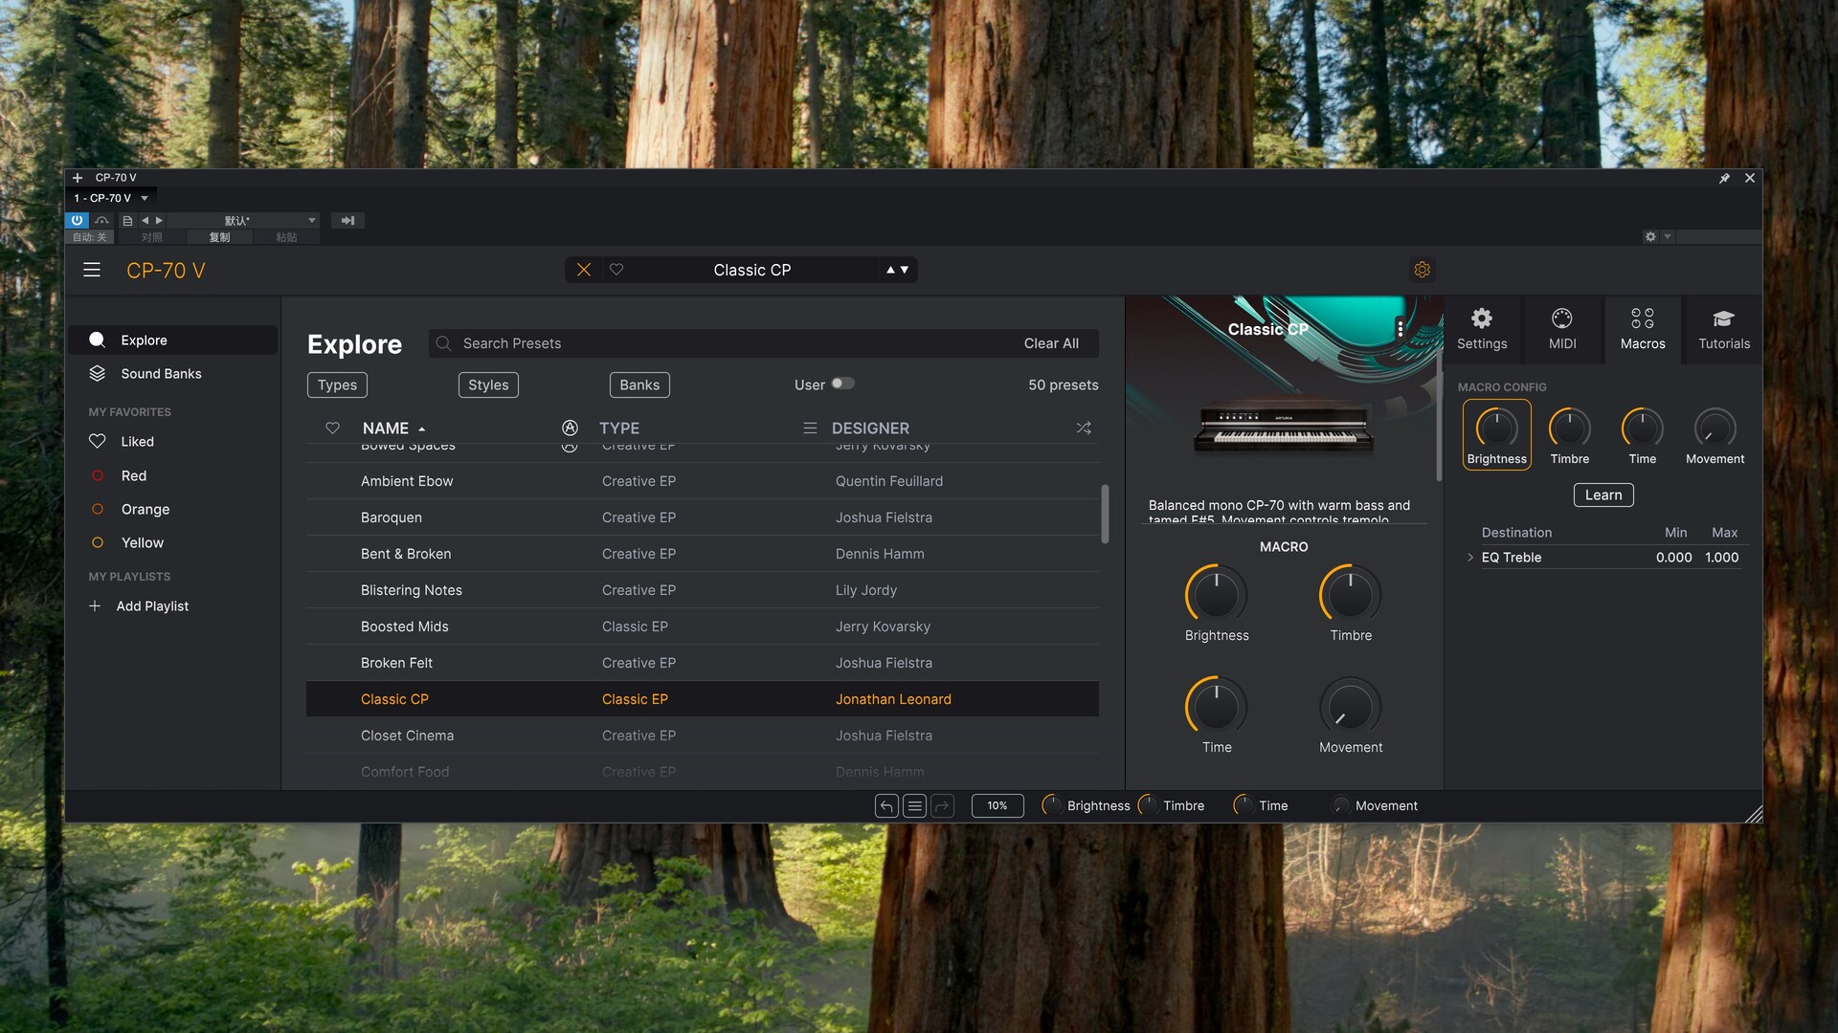The width and height of the screenshot is (1838, 1033).
Task: Switch to the Settings tab
Action: point(1482,330)
